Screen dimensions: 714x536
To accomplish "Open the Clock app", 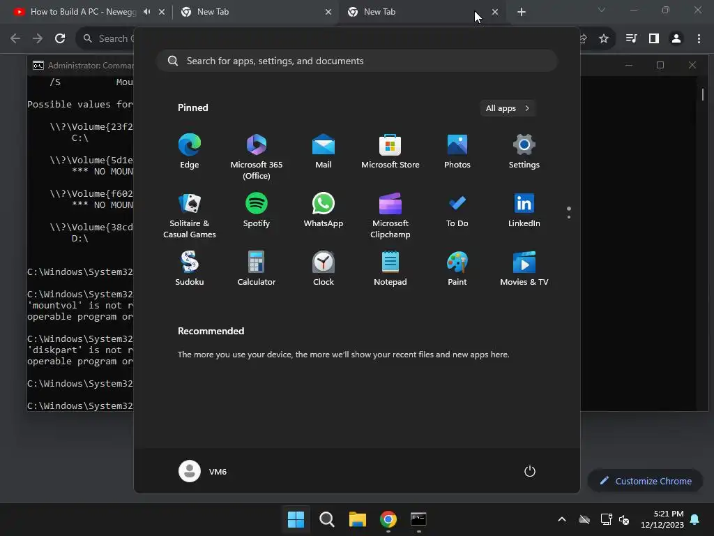I will pos(324,269).
